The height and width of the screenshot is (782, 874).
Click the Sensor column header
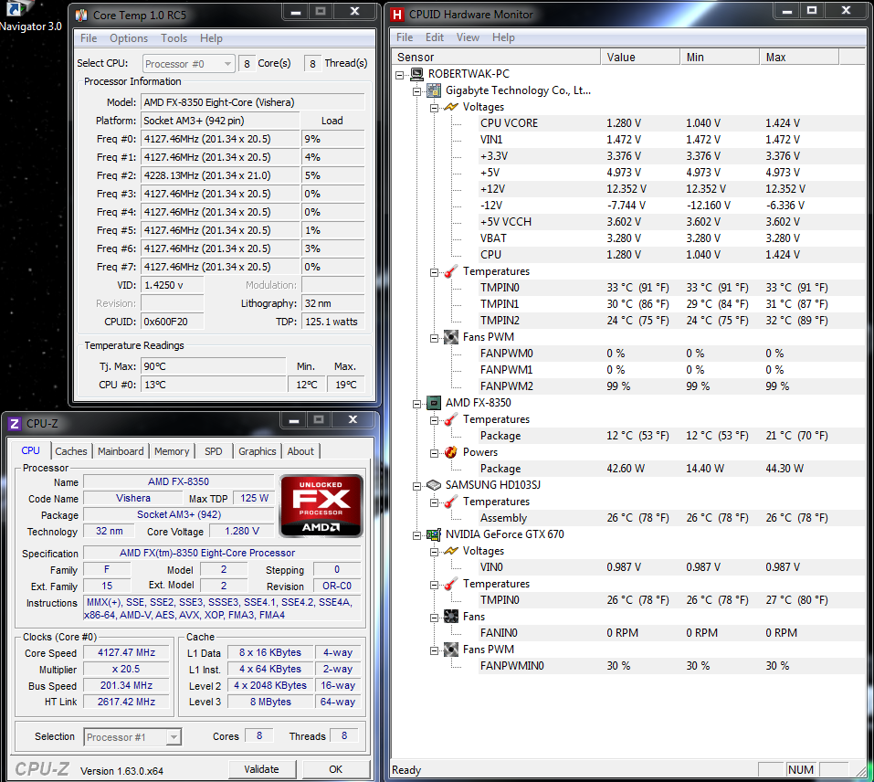tap(497, 57)
